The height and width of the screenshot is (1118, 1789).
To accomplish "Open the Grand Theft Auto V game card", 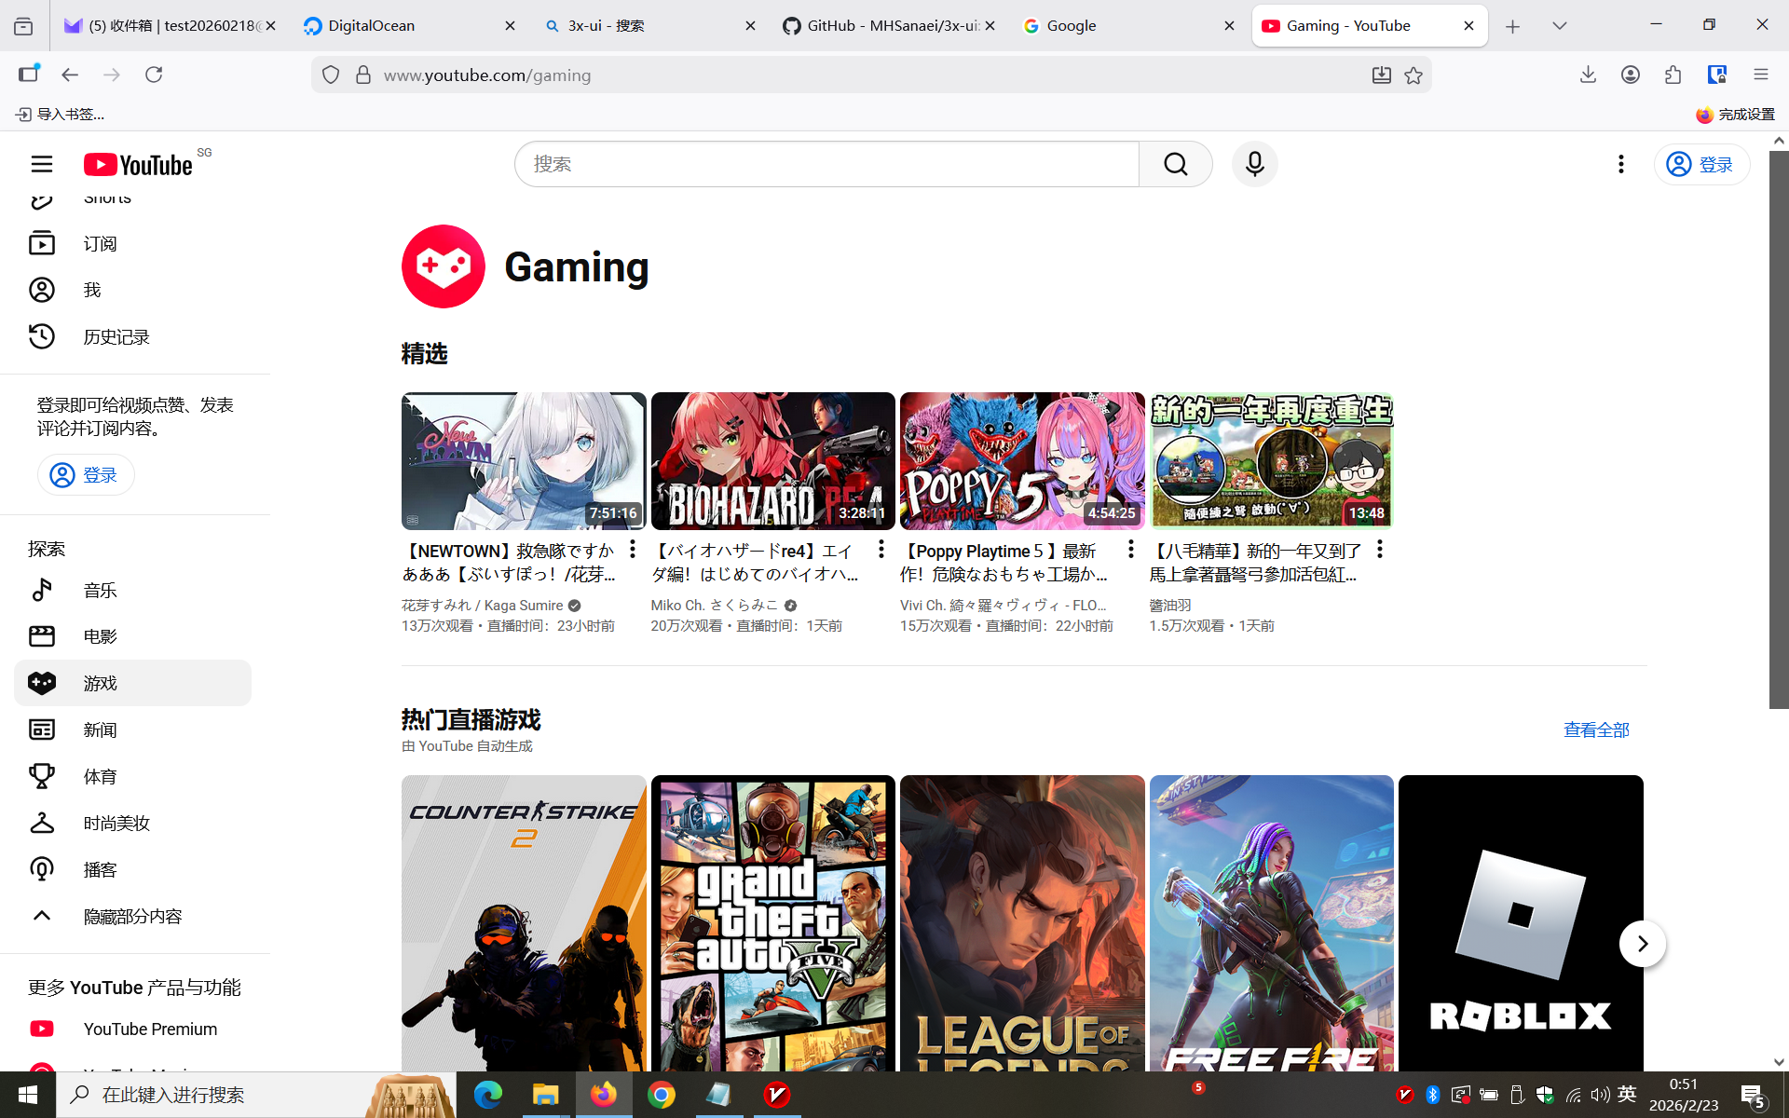I will (x=772, y=923).
